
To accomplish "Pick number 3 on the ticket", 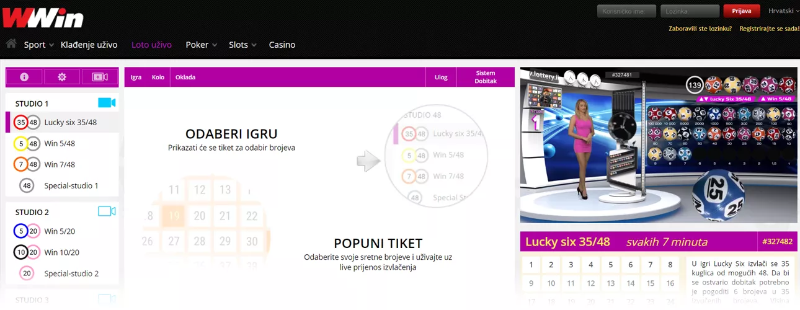I will [571, 265].
